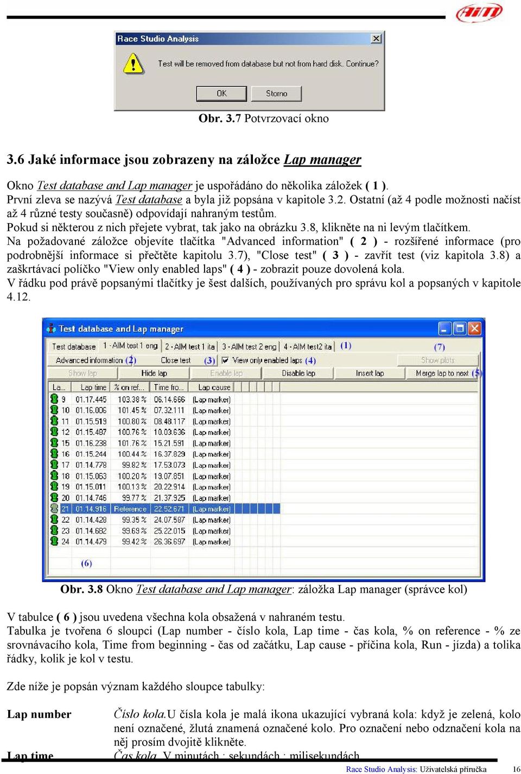
Task: Click the lap 17 status icon
Action: tap(54, 465)
